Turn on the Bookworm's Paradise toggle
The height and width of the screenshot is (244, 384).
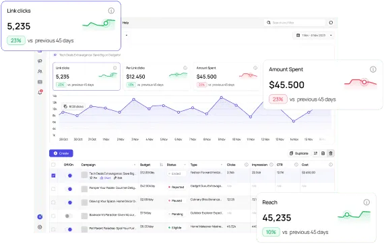[69, 216]
